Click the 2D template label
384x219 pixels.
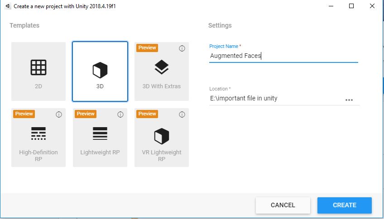tap(38, 86)
